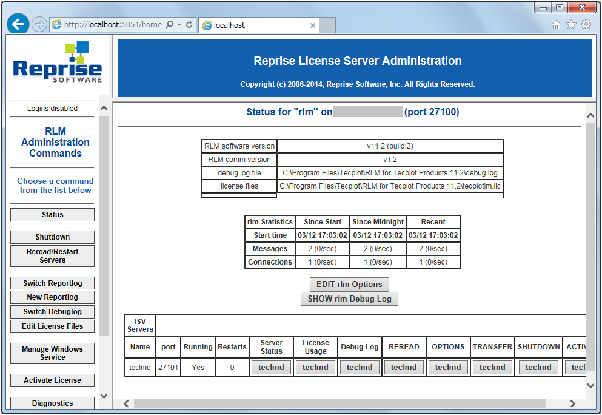The width and height of the screenshot is (602, 415).
Task: Click the horizontal scrollbar thumb
Action: [339, 403]
